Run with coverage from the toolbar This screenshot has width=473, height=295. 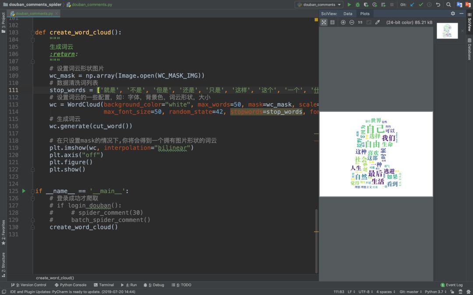[366, 4]
